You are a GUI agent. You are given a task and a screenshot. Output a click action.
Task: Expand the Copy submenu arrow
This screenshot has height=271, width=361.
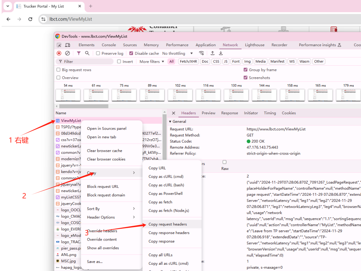(x=134, y=173)
